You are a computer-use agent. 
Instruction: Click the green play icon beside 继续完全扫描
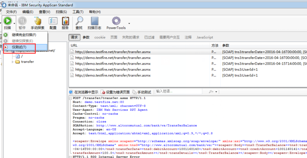coord(6,35)
